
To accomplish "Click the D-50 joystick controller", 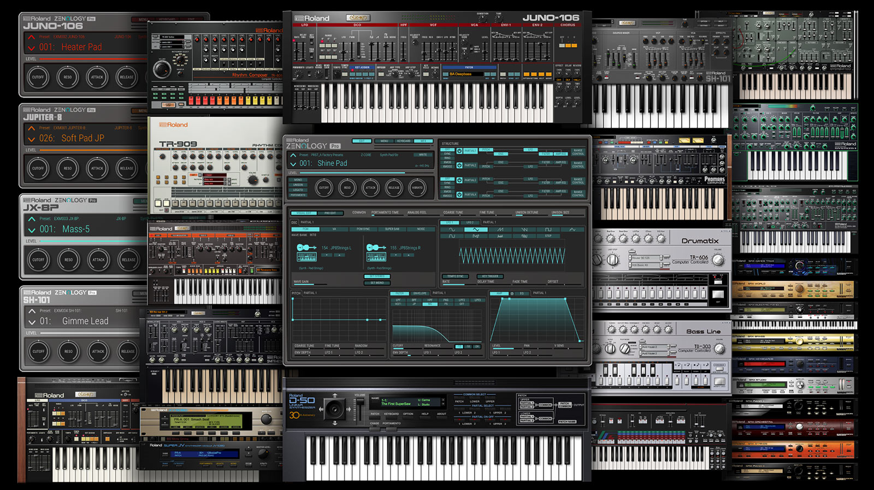I will point(334,409).
